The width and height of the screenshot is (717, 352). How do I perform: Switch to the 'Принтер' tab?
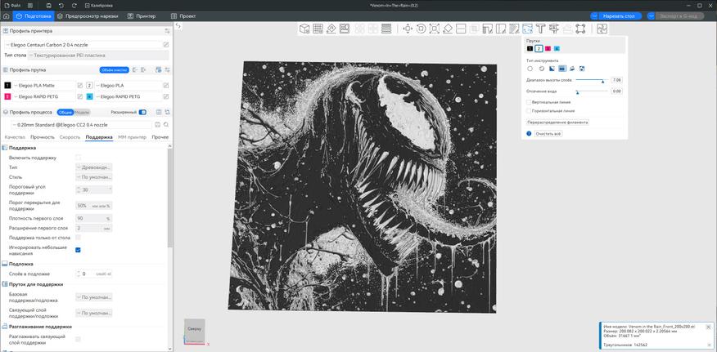coord(142,16)
